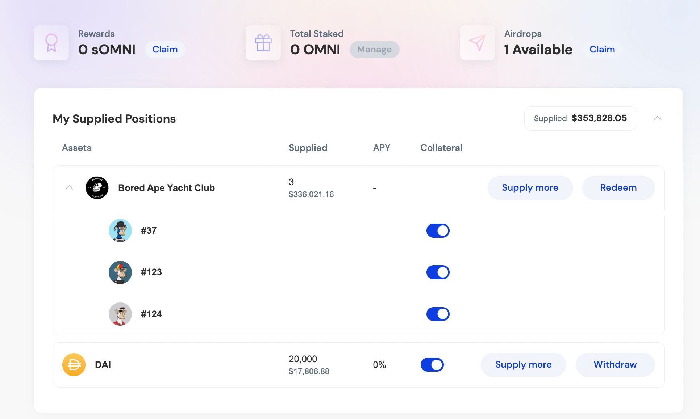Click the $336,021.16 supplied value

coord(311,194)
